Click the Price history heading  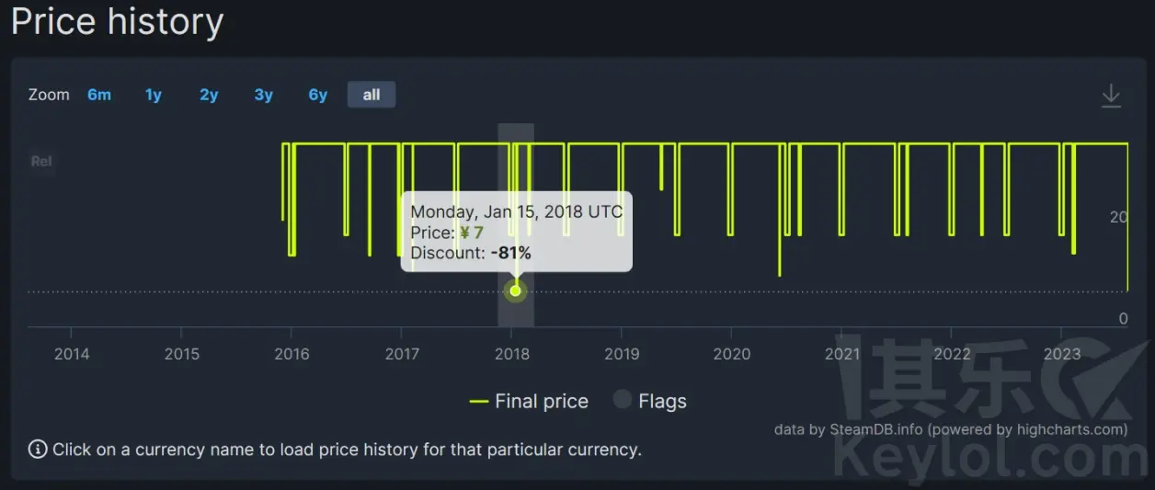(x=117, y=21)
